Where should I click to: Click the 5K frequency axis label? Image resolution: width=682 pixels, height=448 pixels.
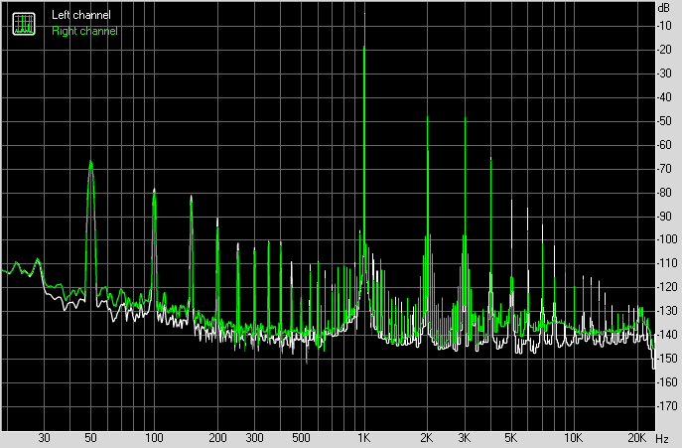pos(510,438)
